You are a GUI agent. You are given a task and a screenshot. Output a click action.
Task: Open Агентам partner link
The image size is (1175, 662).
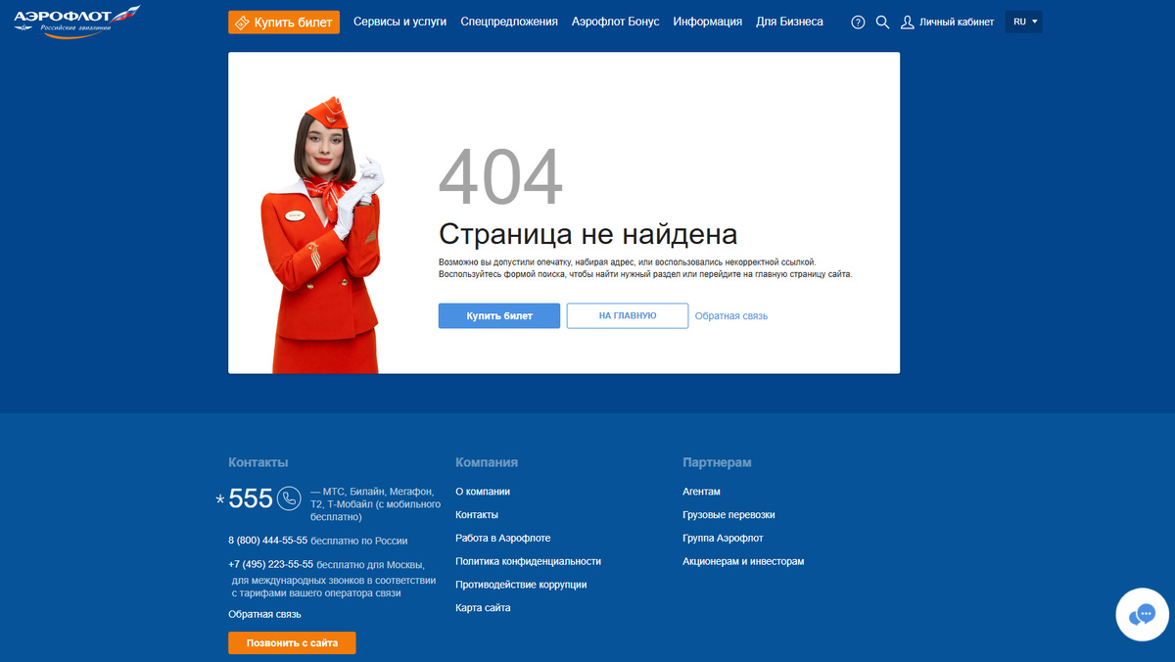coord(701,492)
